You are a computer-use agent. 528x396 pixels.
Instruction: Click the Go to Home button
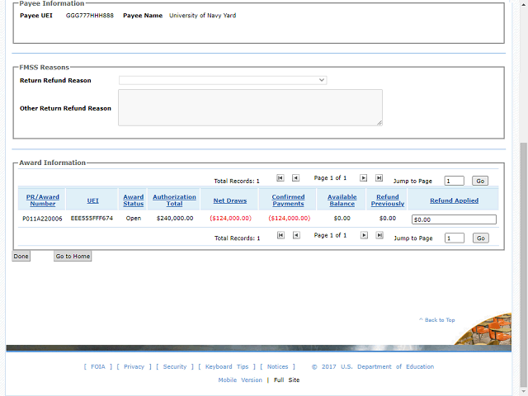73,257
